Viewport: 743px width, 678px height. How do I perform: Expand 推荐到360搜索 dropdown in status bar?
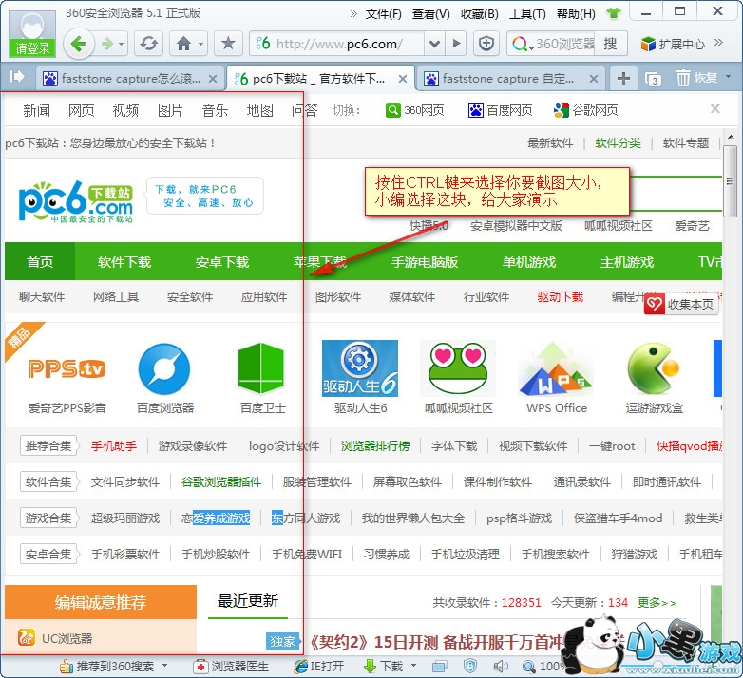coord(165,666)
